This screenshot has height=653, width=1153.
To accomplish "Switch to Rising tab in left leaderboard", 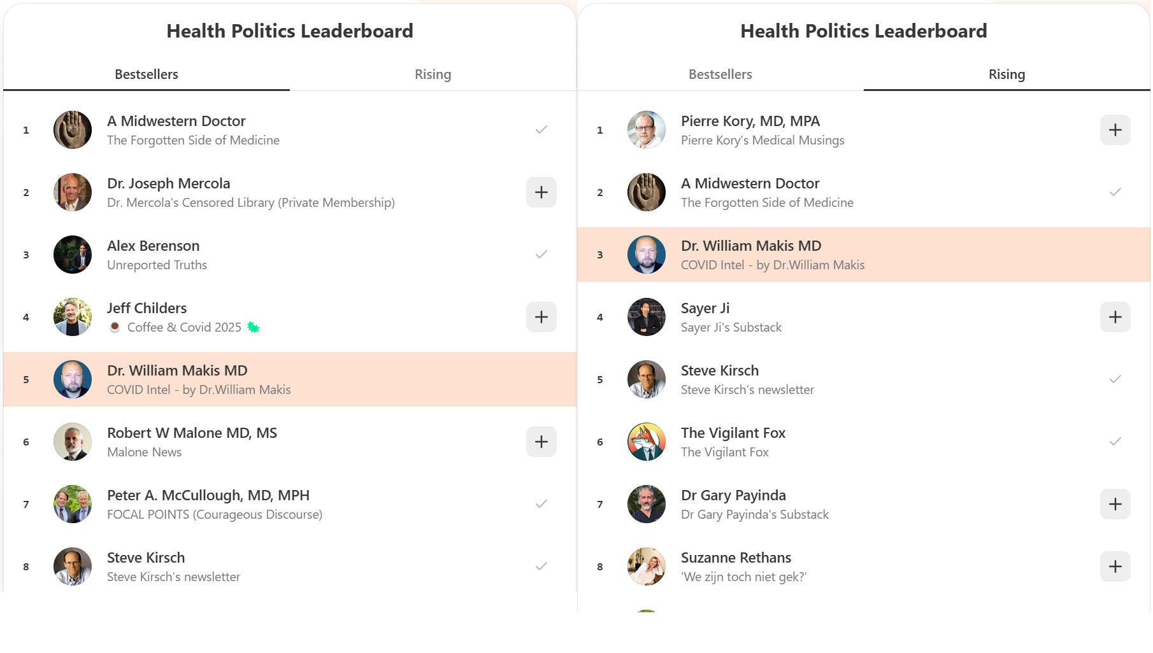I will point(433,74).
